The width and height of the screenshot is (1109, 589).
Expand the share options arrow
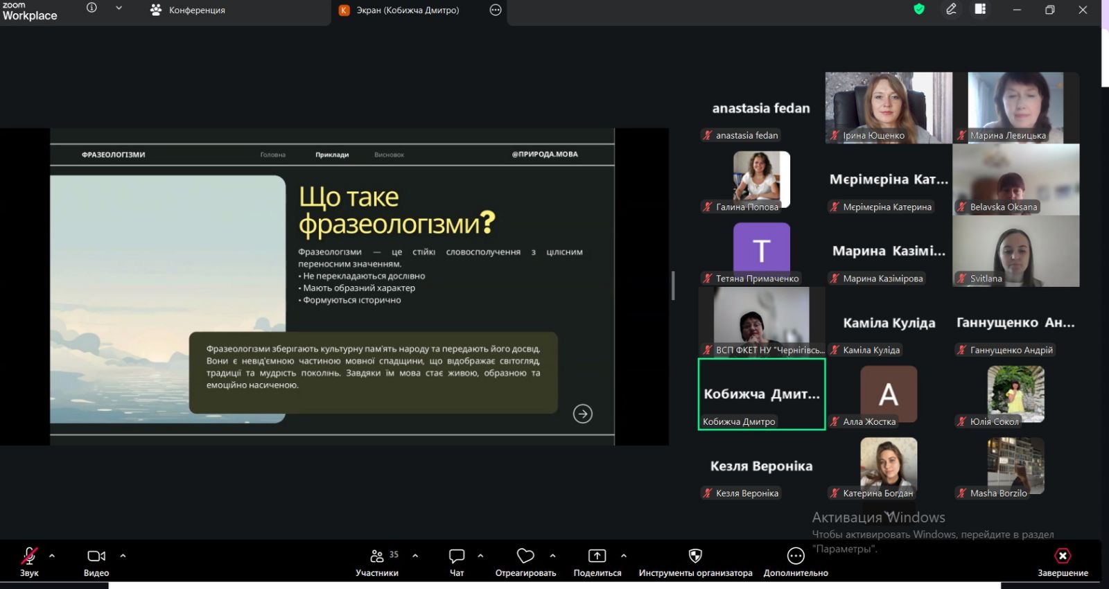click(624, 556)
